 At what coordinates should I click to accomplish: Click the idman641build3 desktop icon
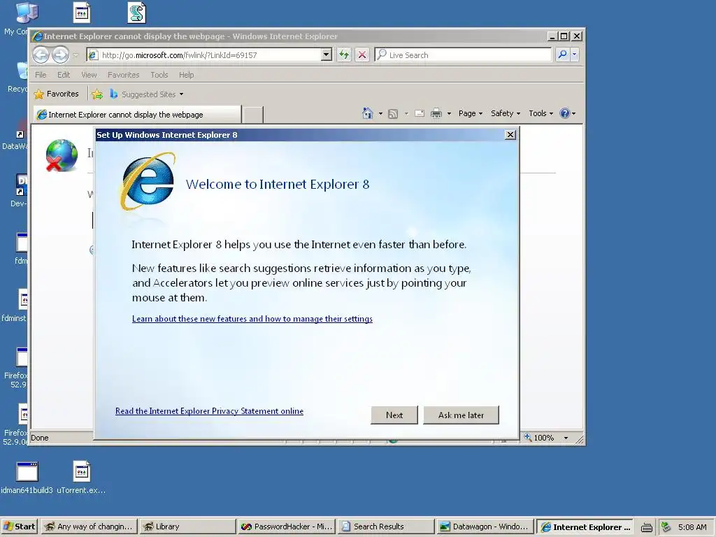[x=27, y=477]
